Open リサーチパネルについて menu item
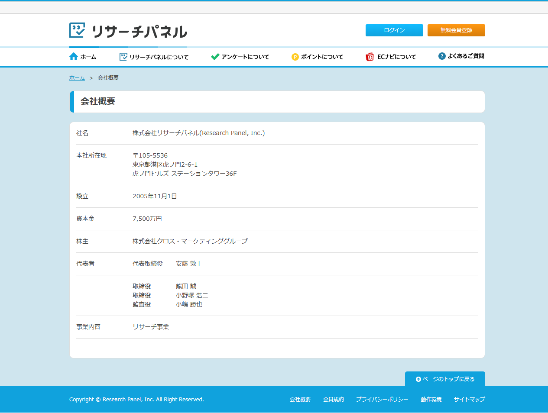The image size is (548, 413). click(154, 57)
